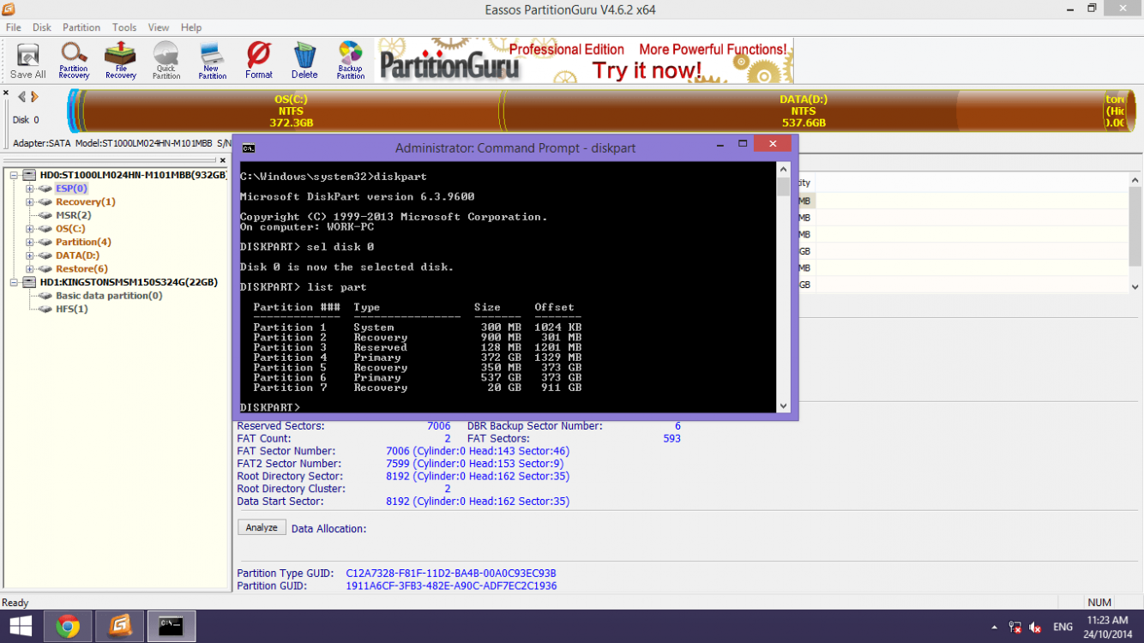Screen dimensions: 1144x643
Task: Open the Backup Partition tool
Action: pyautogui.click(x=350, y=61)
